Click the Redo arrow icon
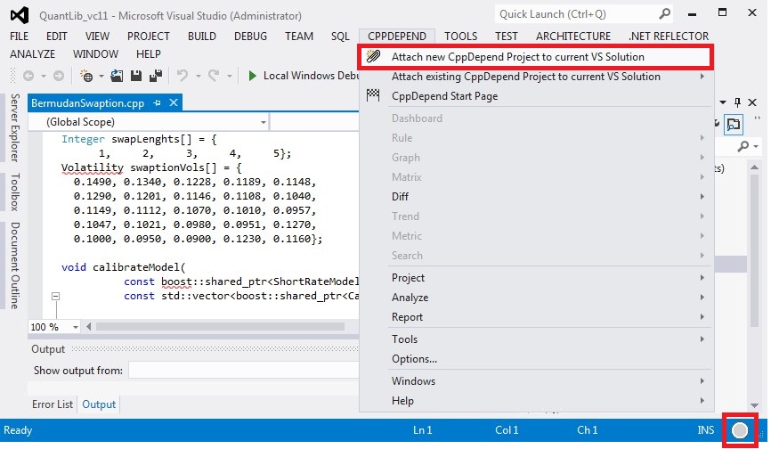771x449 pixels. (214, 76)
